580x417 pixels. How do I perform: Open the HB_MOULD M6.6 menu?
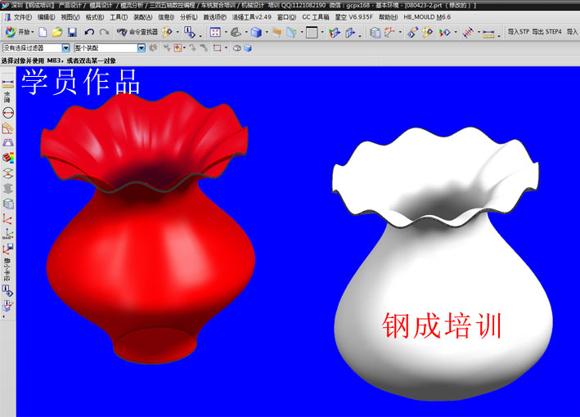tap(427, 17)
